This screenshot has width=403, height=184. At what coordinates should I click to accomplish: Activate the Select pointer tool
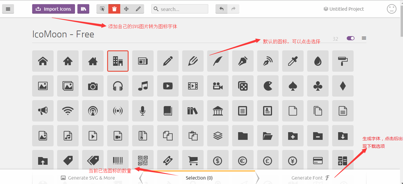[102, 9]
